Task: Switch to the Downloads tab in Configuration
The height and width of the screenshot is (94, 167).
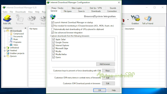Action: 96,11
